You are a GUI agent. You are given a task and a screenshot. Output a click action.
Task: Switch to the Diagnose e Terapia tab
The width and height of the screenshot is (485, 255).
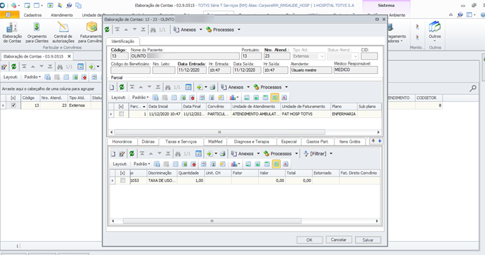click(252, 142)
